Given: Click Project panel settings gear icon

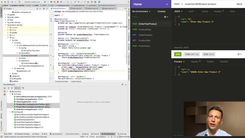Looking at the screenshot, I should click(x=44, y=8).
